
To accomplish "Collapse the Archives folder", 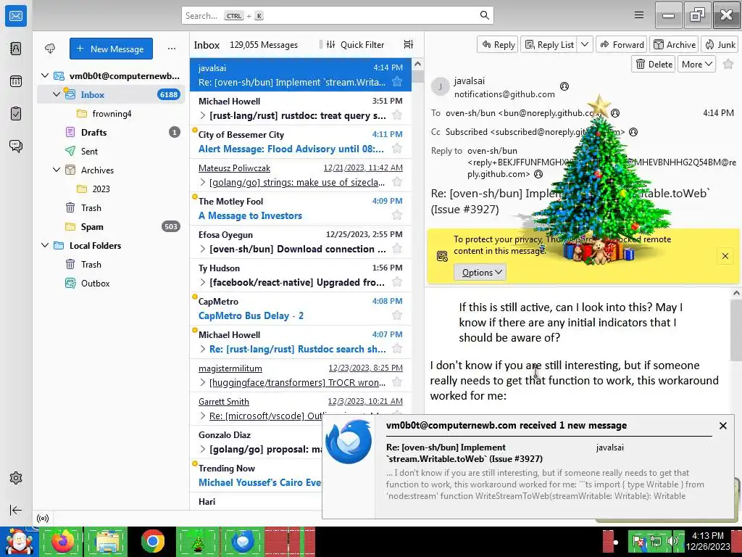I will (57, 170).
